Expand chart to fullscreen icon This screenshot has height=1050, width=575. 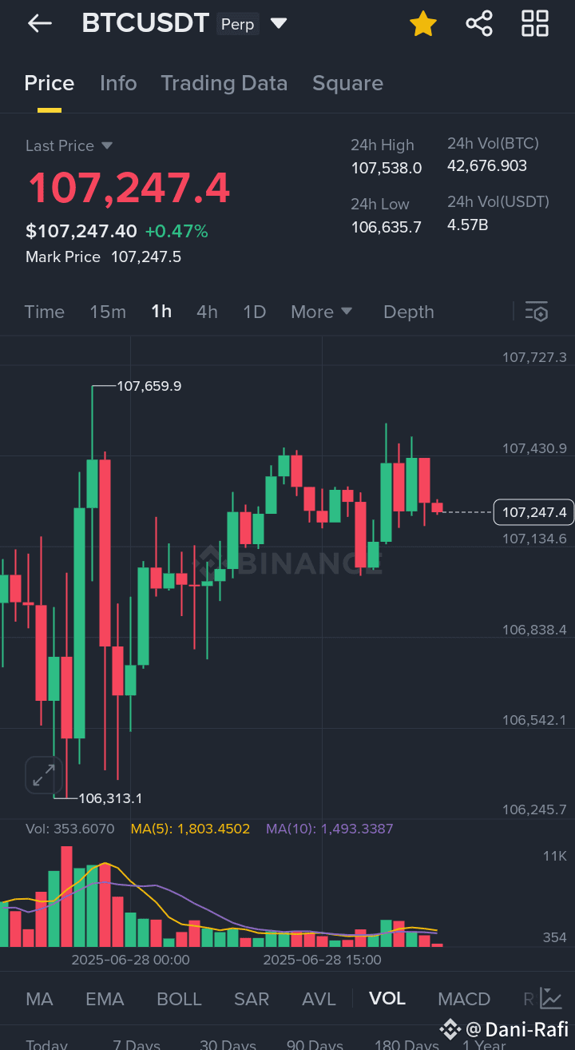[x=43, y=774]
